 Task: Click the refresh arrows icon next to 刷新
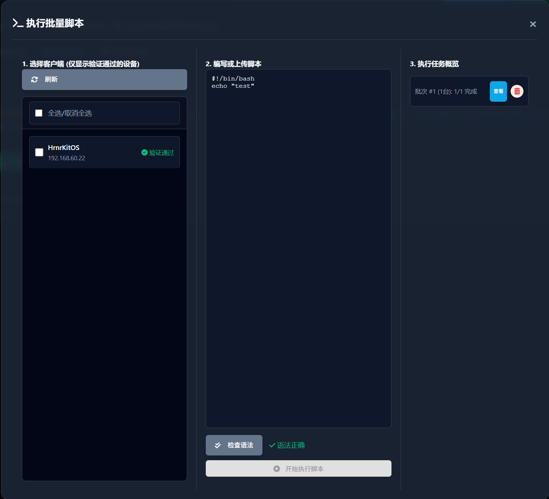[34, 79]
